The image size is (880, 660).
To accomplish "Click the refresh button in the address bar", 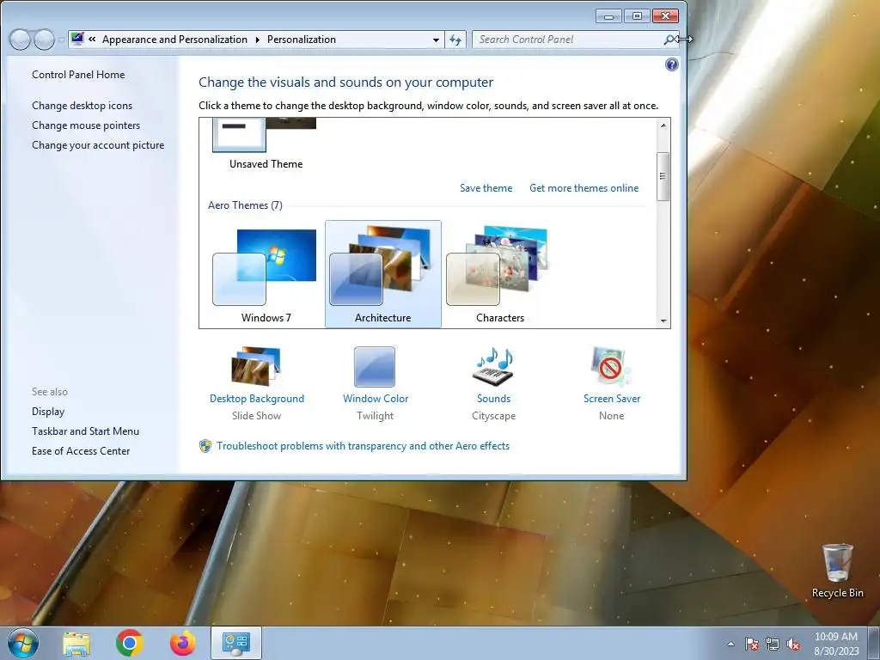I will pos(455,40).
